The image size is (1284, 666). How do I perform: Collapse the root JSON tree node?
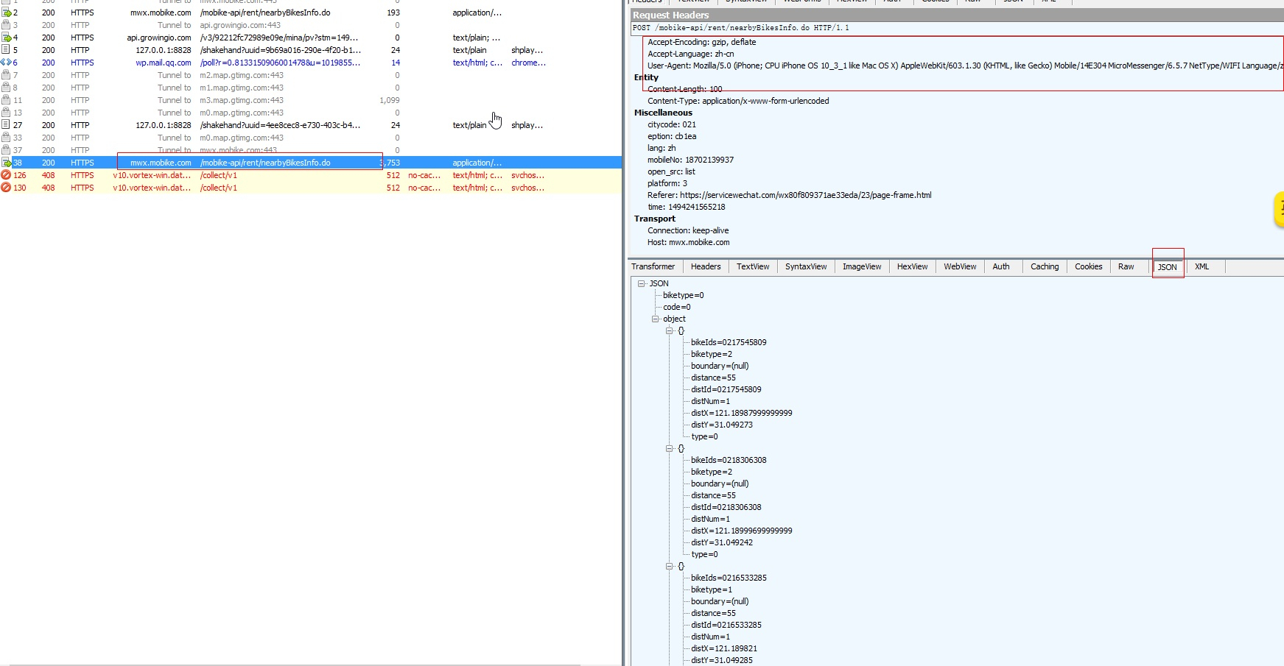[642, 283]
